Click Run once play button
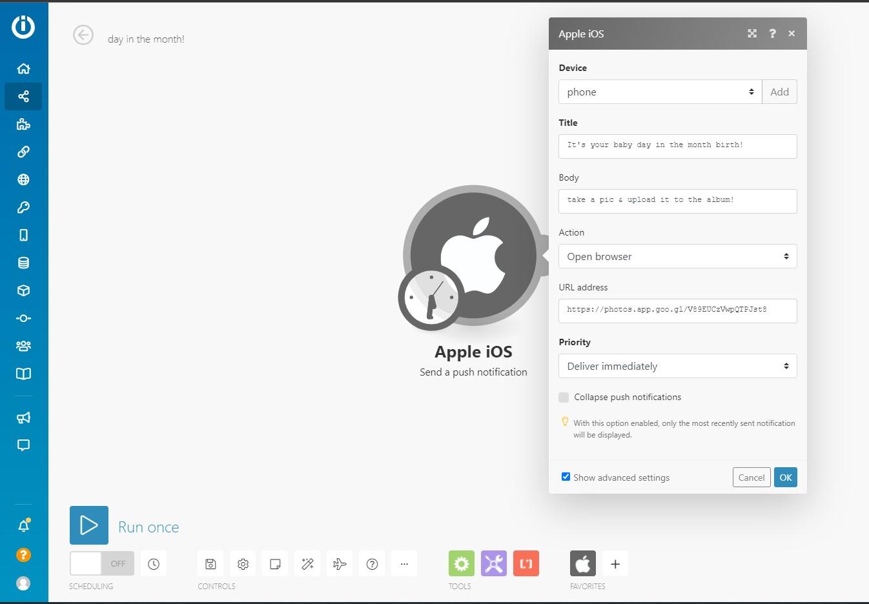This screenshot has width=869, height=604. (x=89, y=525)
